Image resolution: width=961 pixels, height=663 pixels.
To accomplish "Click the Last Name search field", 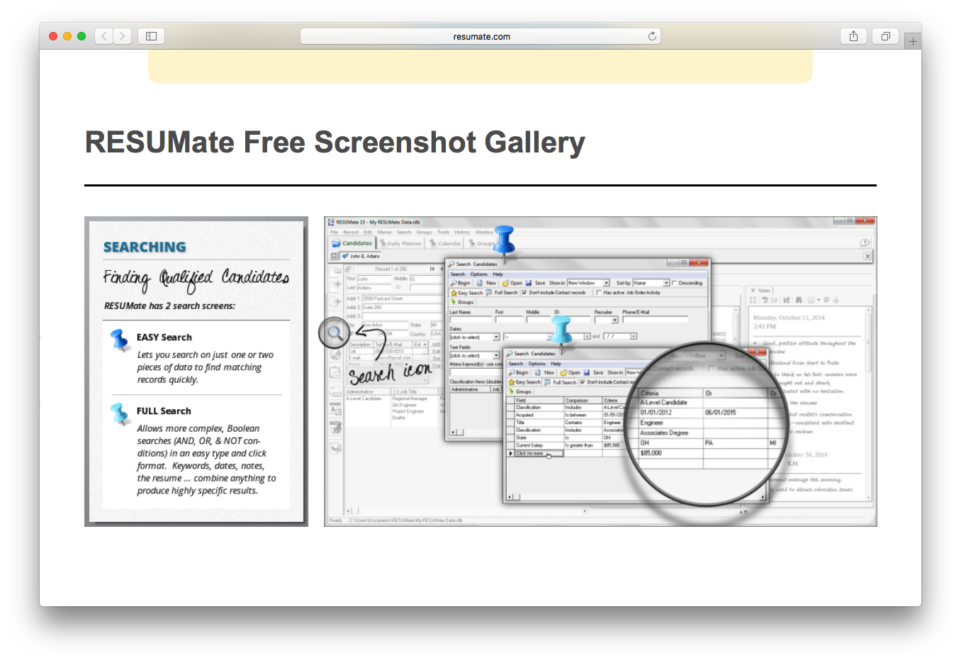I will tap(471, 320).
